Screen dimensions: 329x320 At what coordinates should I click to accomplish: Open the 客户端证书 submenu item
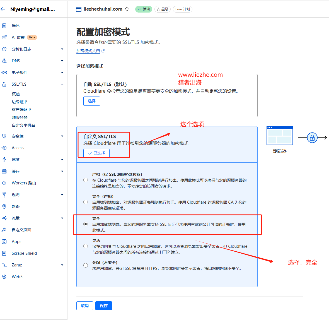pos(22,110)
